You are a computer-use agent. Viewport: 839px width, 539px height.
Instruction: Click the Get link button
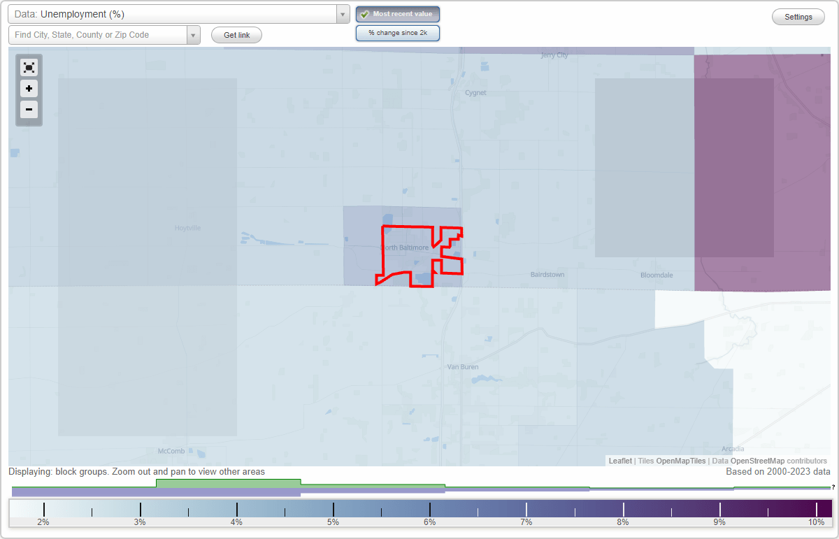[236, 35]
